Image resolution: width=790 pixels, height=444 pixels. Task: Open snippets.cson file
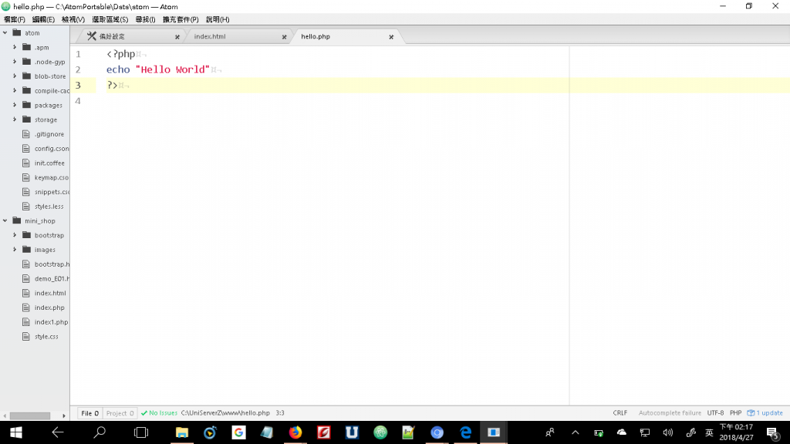click(x=52, y=192)
